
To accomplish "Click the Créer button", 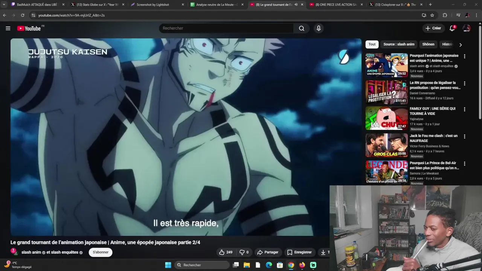I will (433, 28).
